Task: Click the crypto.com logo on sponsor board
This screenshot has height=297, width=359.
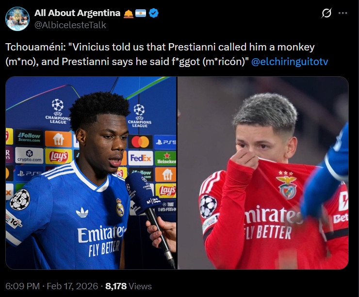Action: point(29,155)
